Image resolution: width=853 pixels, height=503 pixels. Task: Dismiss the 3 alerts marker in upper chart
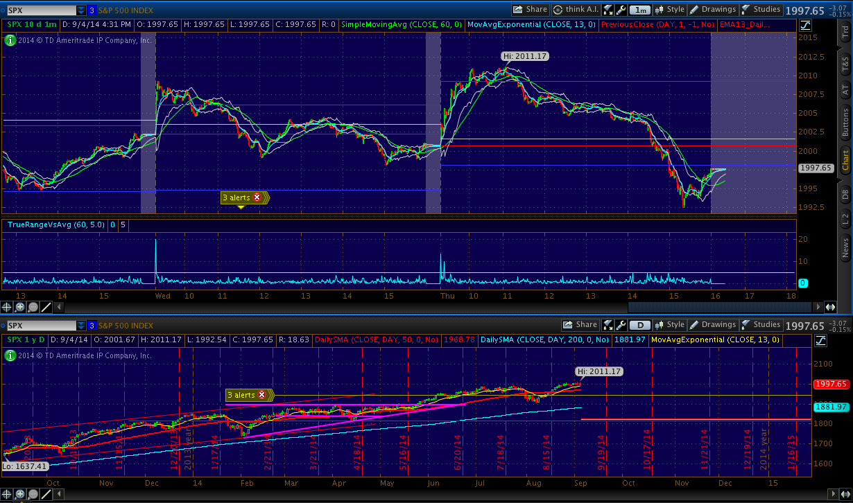click(x=257, y=197)
